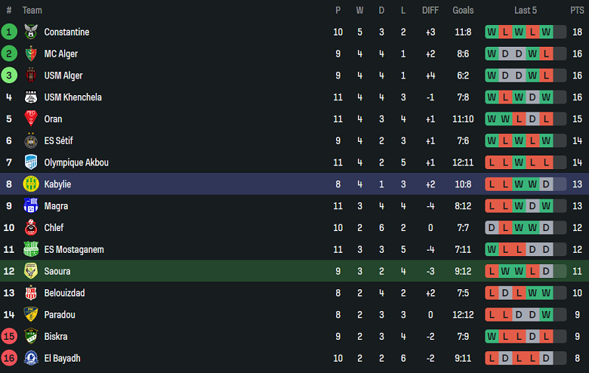Click the red position 16 badge
Screen dimensions: 589x373
(9, 358)
